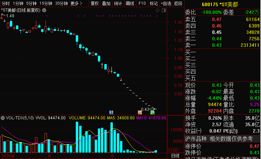Open F10 company information
The height and width of the screenshot is (159, 261).
click(x=142, y=3)
